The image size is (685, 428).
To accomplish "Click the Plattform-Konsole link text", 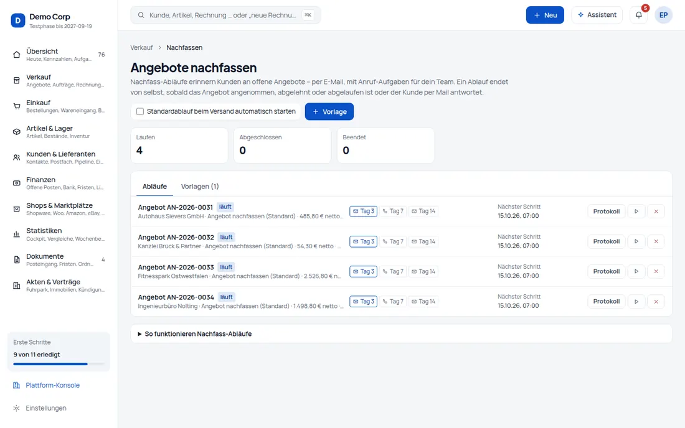I will click(52, 385).
